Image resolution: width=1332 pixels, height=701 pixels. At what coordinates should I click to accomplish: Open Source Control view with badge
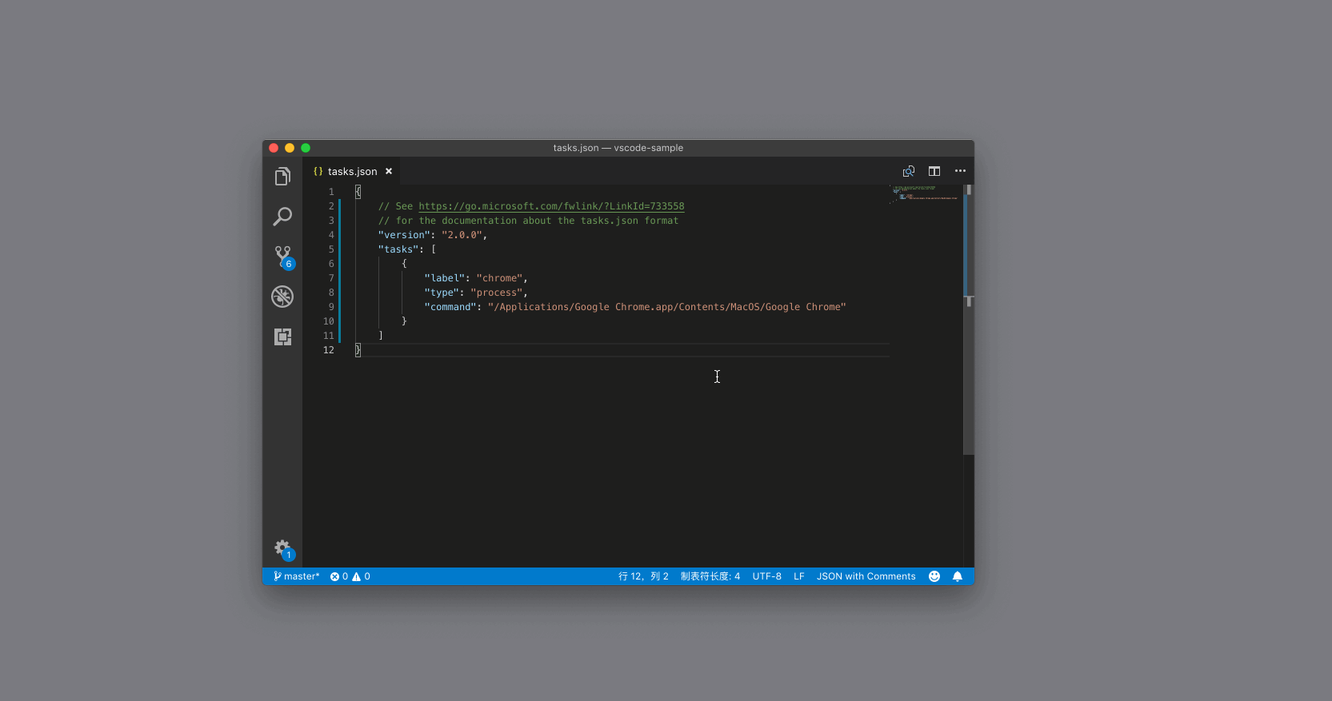tap(282, 256)
